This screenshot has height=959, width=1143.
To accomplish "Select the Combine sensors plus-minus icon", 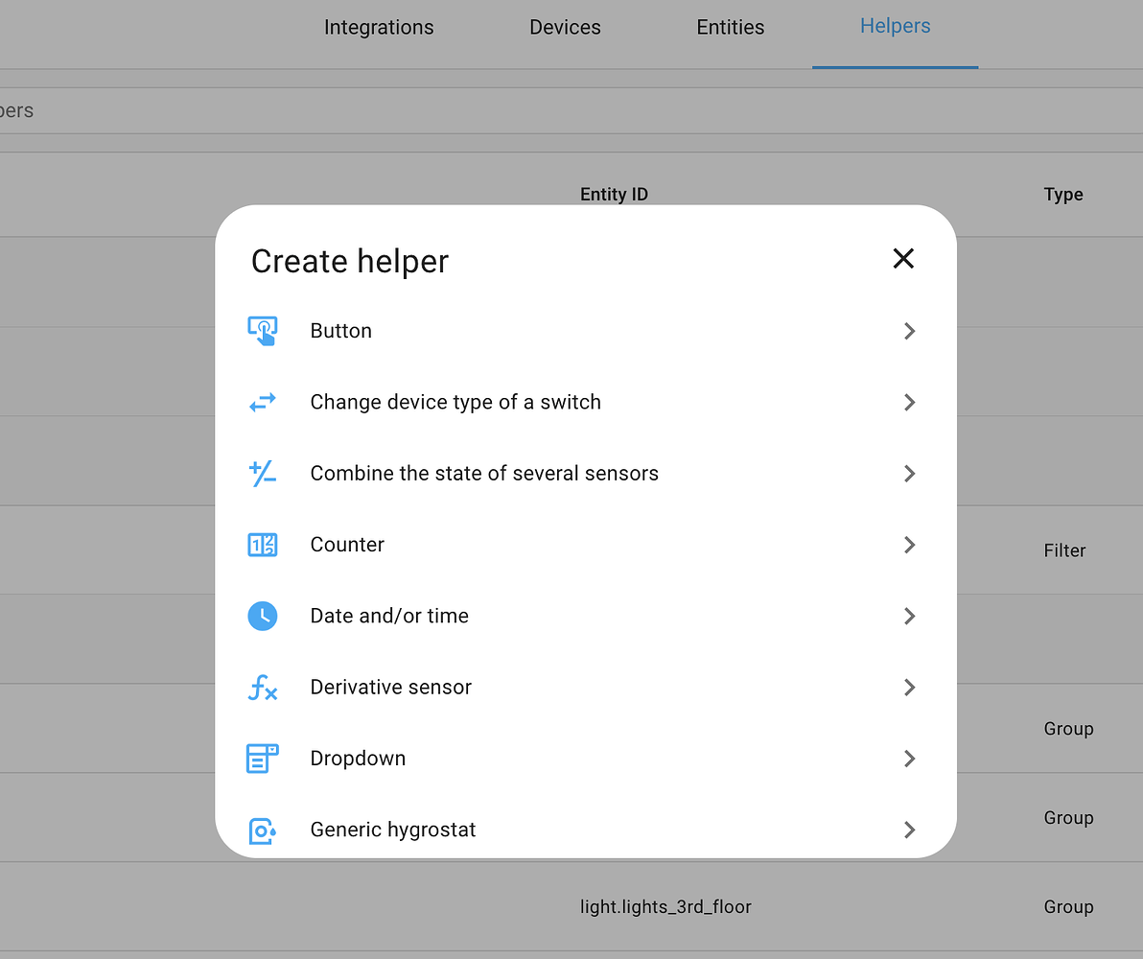I will [x=263, y=473].
